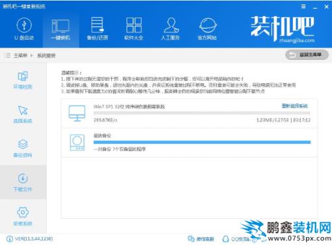Minimize the 装机吧 window
This screenshot has height=245, width=332.
coord(315,7)
